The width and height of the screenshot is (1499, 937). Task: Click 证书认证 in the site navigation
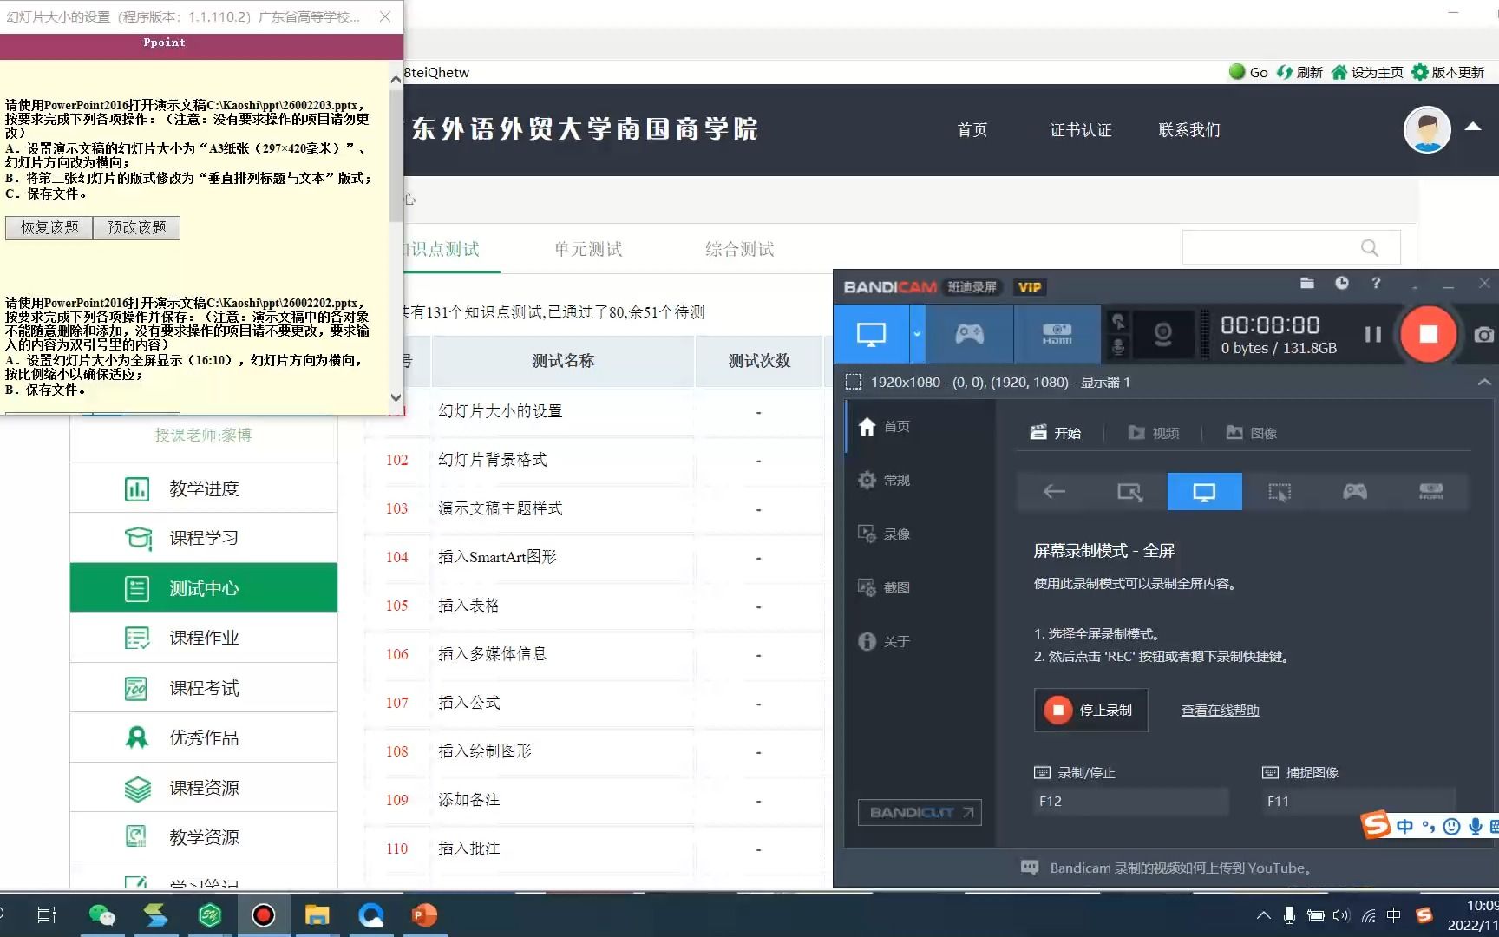click(x=1081, y=130)
